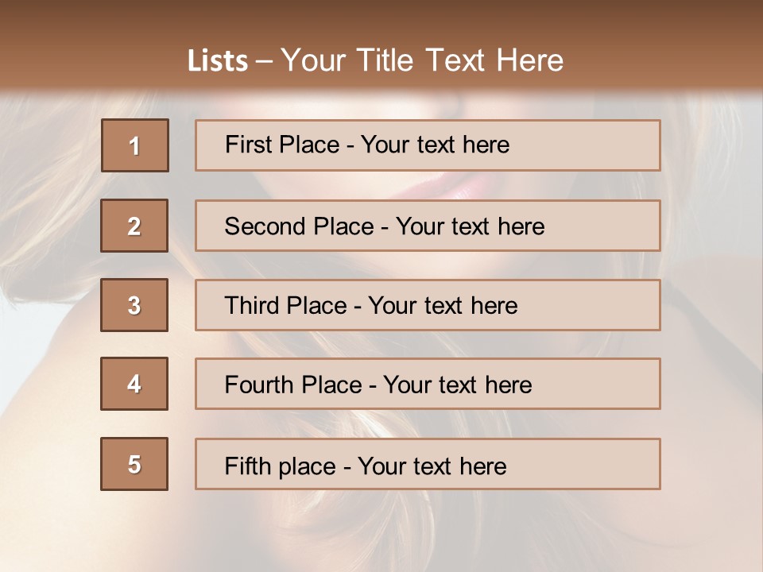Click the number 3 box

click(x=134, y=305)
